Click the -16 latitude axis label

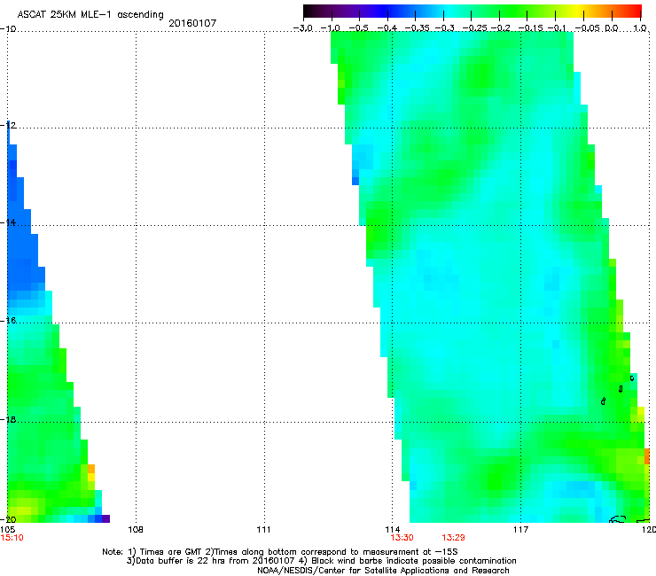(8, 321)
